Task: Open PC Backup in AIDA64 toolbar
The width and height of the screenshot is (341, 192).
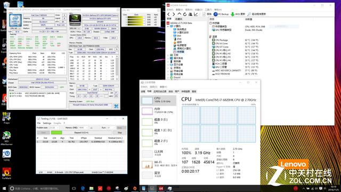Action: [221, 14]
